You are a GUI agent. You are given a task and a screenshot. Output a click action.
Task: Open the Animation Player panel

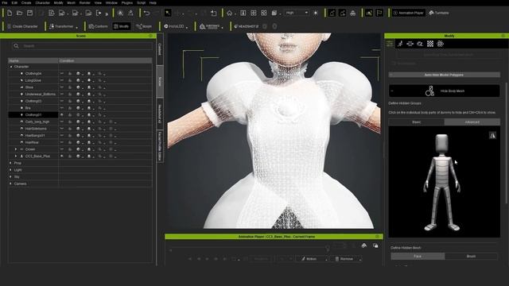[x=408, y=13]
